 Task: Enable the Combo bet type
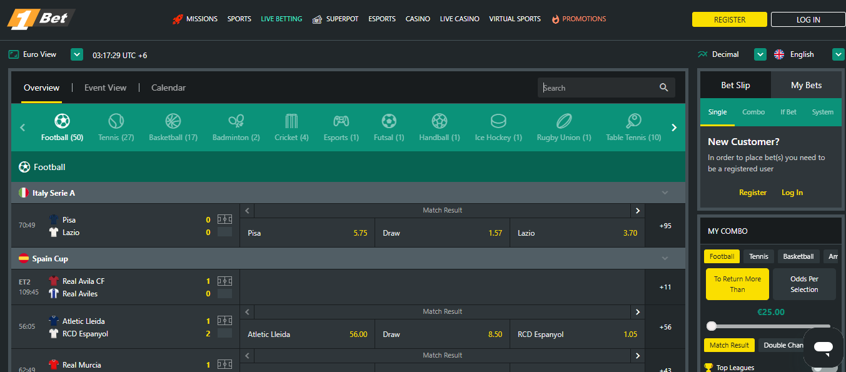[753, 112]
